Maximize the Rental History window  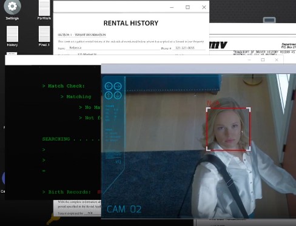click(187, 7)
